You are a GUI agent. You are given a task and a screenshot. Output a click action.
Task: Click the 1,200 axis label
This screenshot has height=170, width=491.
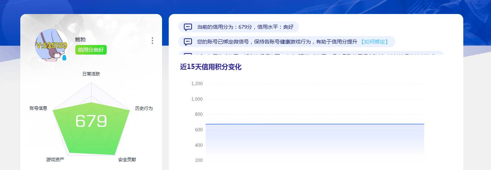tap(197, 84)
